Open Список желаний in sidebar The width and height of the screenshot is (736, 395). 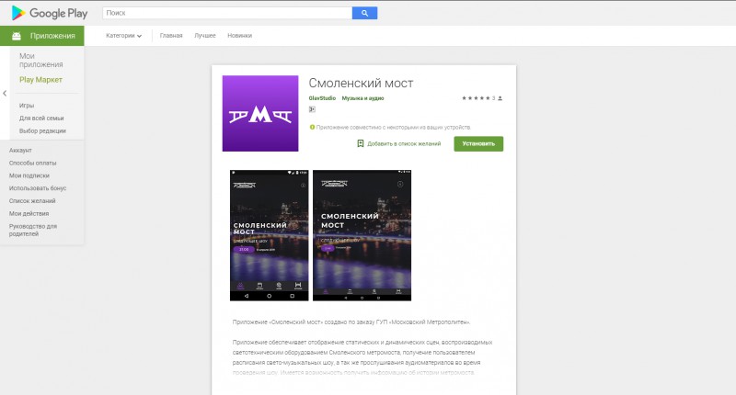pyautogui.click(x=32, y=201)
